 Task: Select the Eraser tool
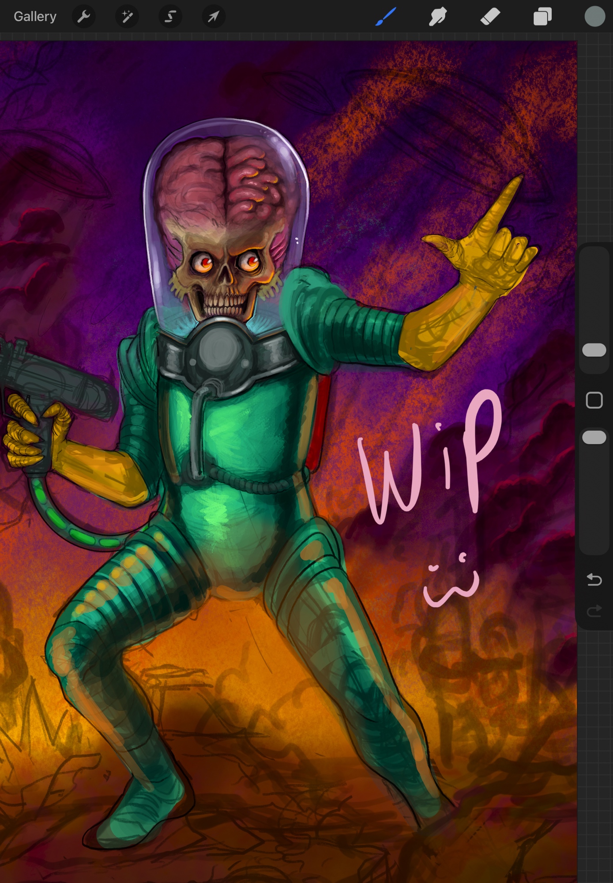490,17
